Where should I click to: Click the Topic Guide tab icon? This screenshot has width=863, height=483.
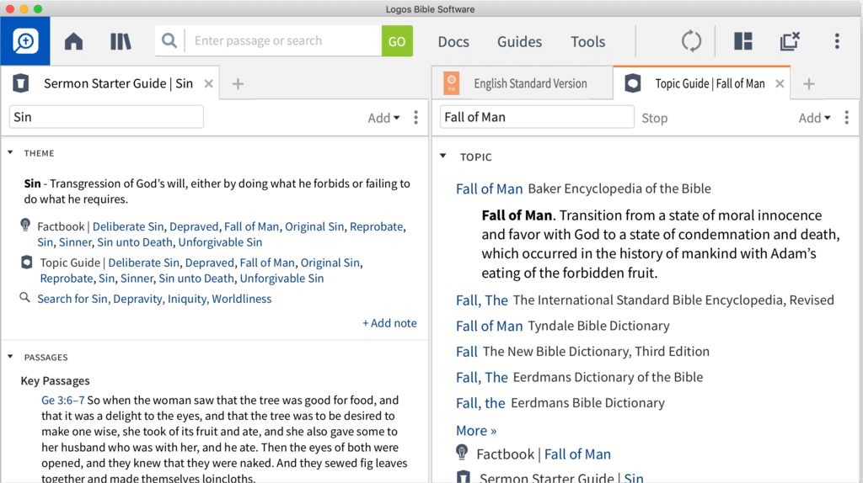click(633, 83)
